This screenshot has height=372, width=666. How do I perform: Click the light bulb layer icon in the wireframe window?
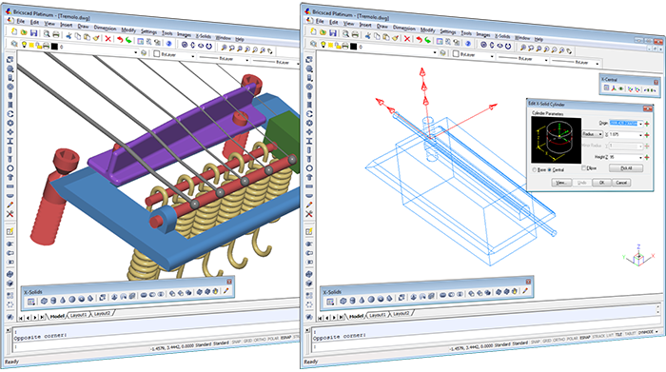coord(323,44)
